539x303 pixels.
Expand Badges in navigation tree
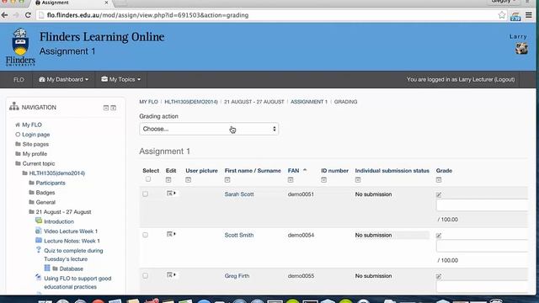point(32,193)
